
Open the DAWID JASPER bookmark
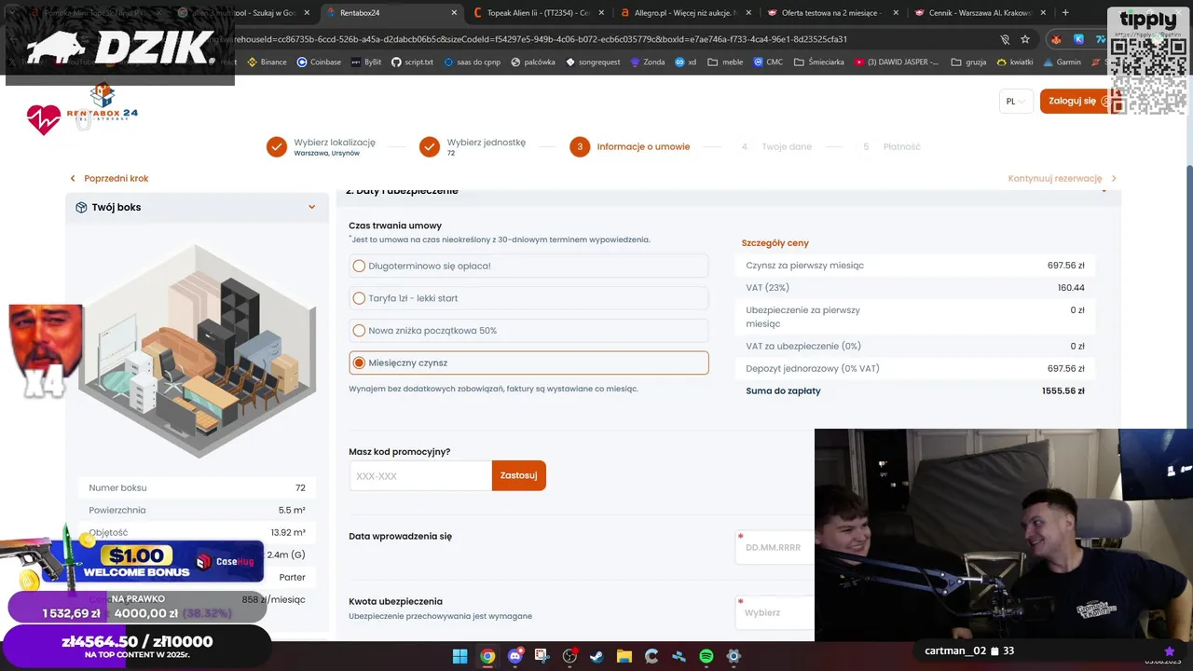tap(897, 62)
